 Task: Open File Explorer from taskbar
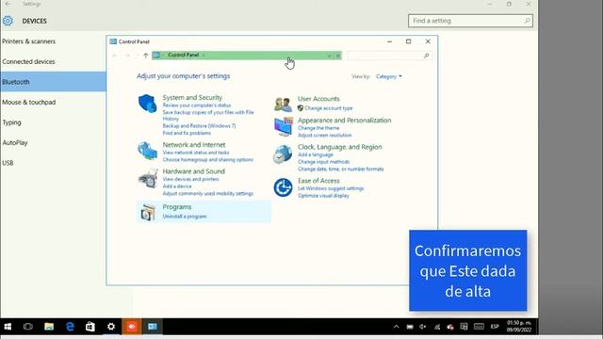(x=49, y=327)
